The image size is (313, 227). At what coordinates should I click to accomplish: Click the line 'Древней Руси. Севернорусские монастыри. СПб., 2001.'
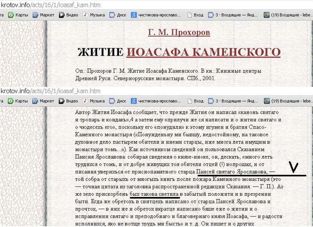tap(145, 78)
